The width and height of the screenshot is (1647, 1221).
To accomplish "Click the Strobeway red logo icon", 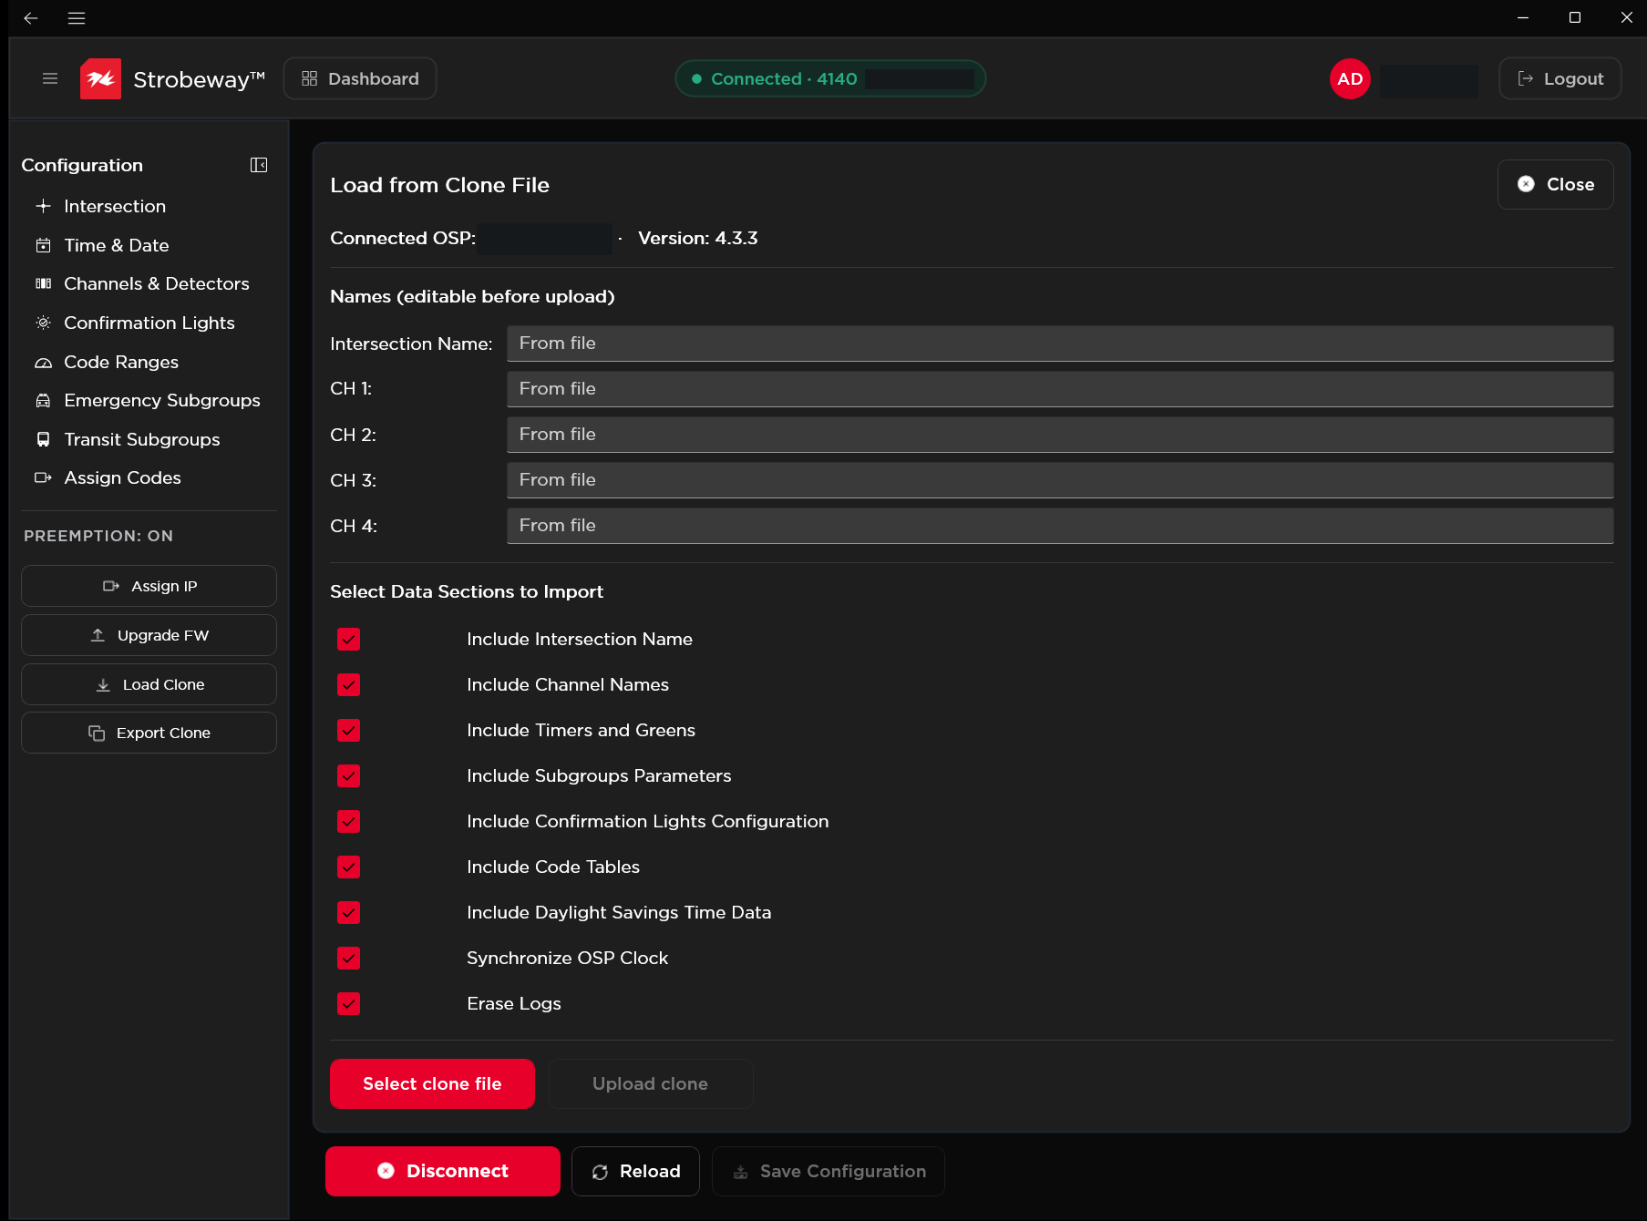I will click(x=100, y=79).
